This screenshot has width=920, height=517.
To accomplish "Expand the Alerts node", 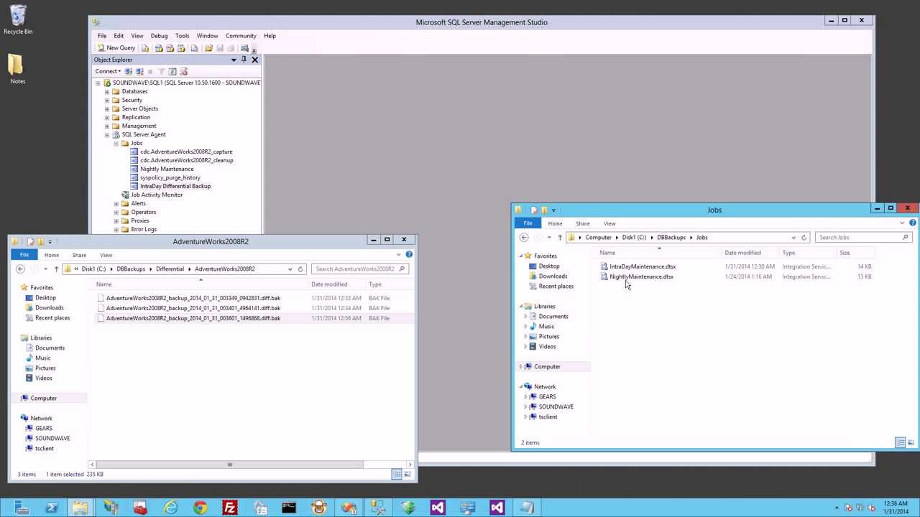I will (x=116, y=203).
